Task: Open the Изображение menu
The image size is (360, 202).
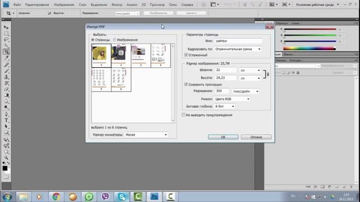Action: [x=64, y=4]
